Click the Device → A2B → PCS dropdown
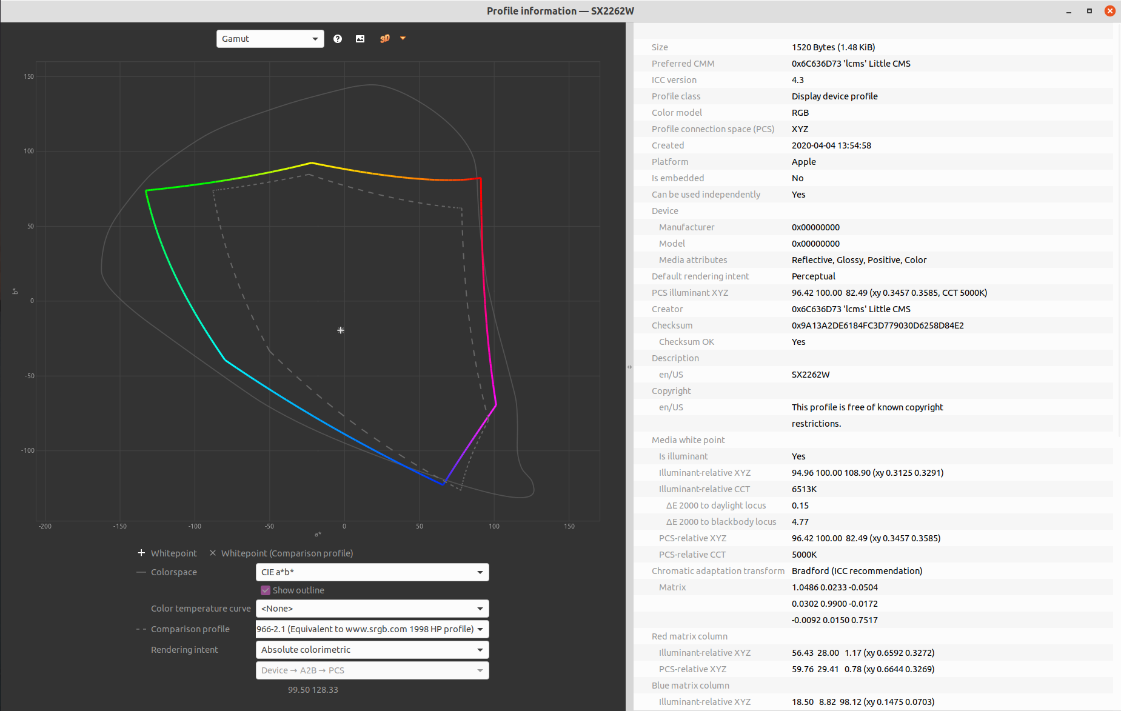The height and width of the screenshot is (711, 1121). (x=372, y=670)
